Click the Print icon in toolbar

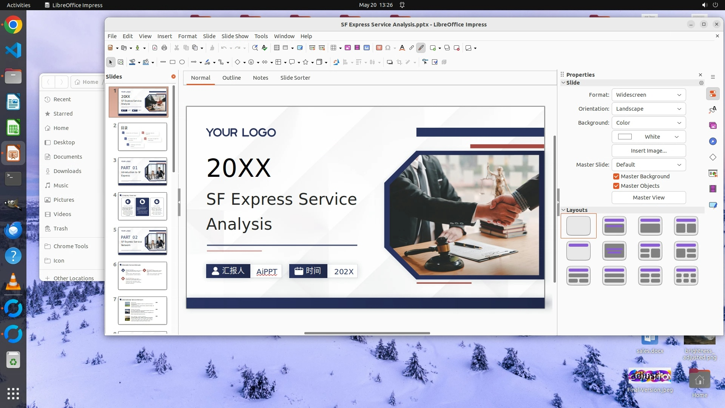164,48
